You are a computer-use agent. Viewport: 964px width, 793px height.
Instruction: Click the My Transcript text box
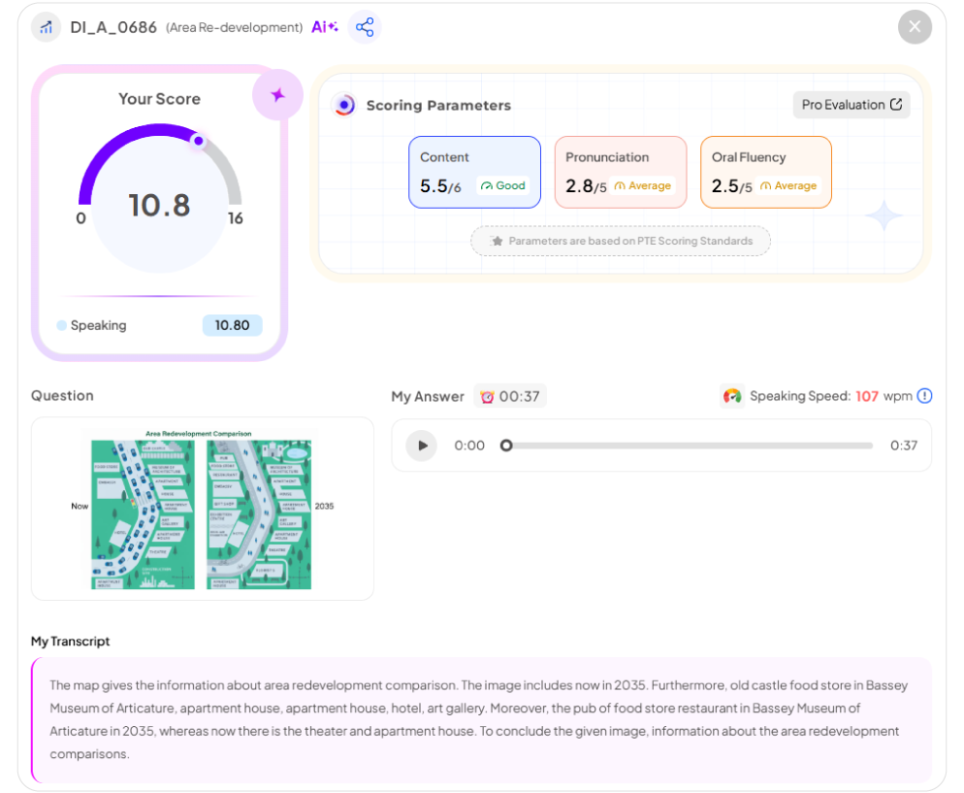481,719
